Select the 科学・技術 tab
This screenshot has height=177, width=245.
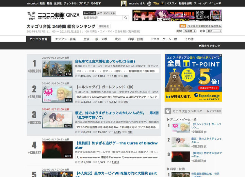(x=135, y=39)
